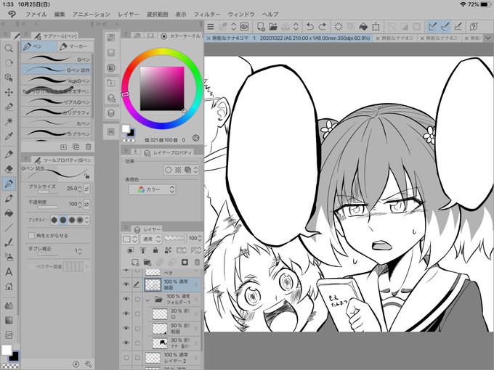Toggle clip to layer below icon
Image resolution: width=494 pixels, height=370 pixels.
point(131,250)
